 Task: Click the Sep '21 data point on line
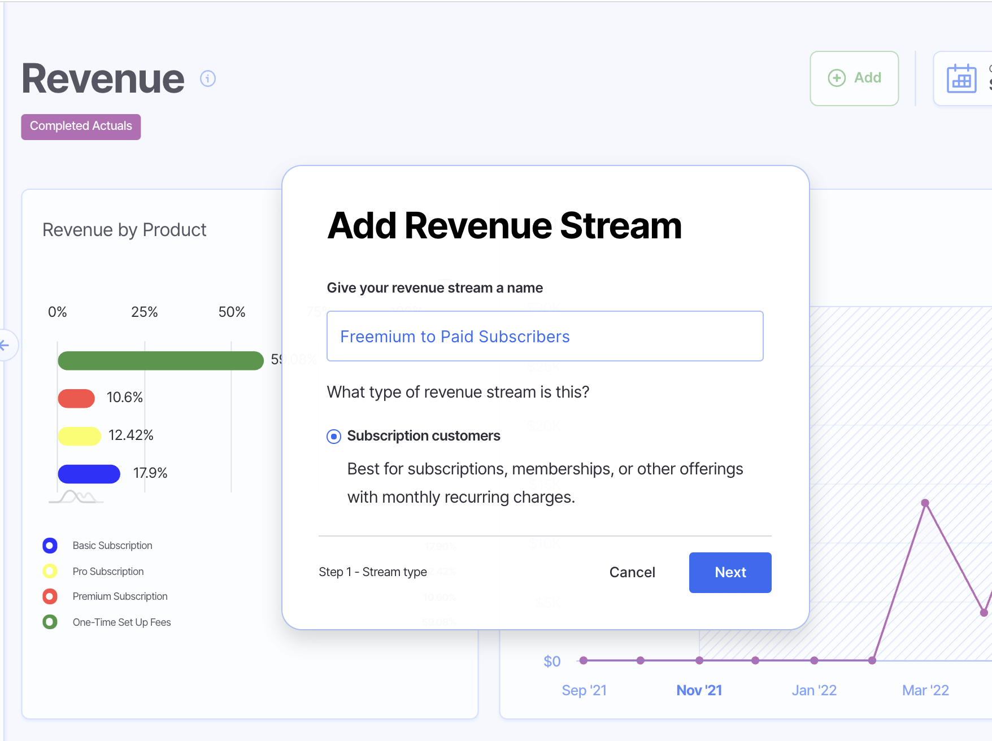click(584, 660)
